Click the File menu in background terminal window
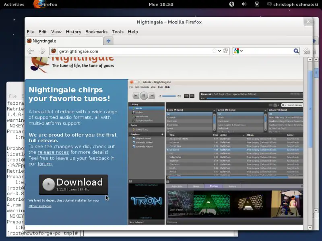 point(13,96)
